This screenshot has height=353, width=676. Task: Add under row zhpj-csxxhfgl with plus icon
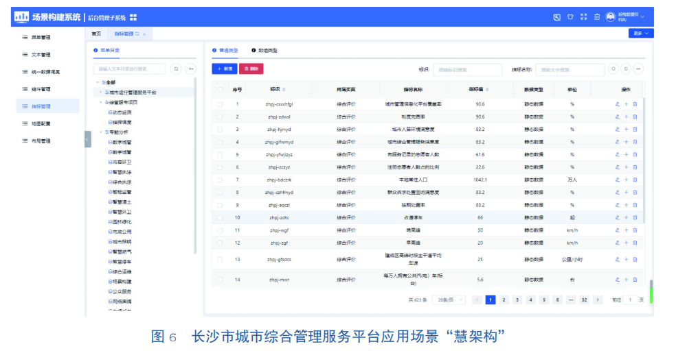point(627,104)
